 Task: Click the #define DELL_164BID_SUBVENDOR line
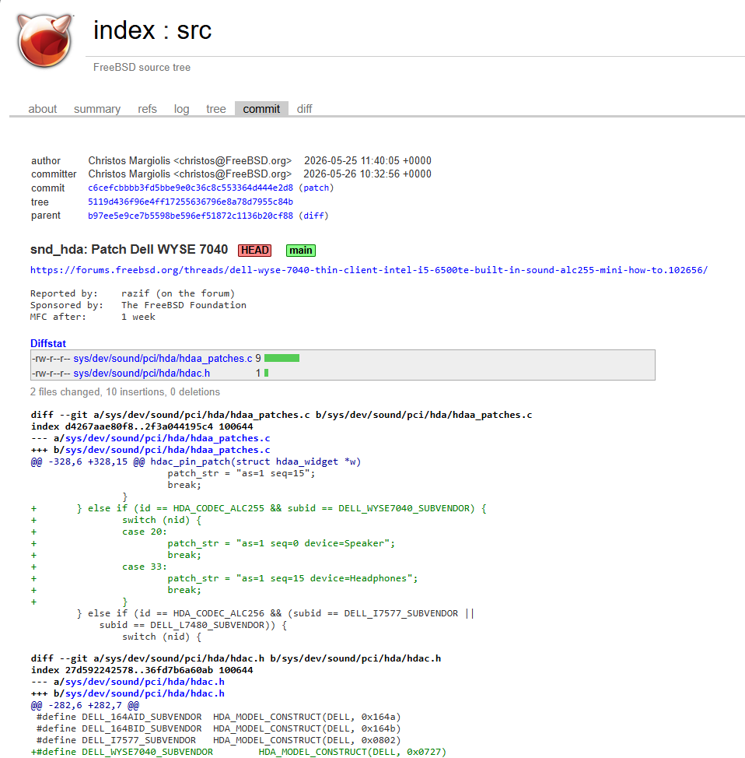pos(219,728)
